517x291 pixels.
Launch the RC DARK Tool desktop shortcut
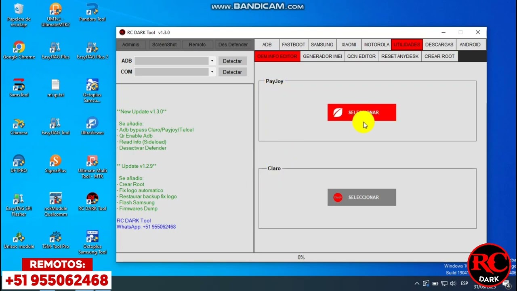92,202
